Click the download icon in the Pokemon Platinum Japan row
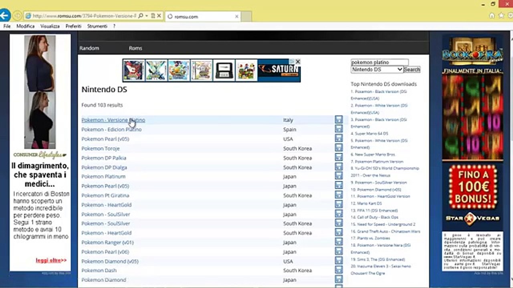 339,176
